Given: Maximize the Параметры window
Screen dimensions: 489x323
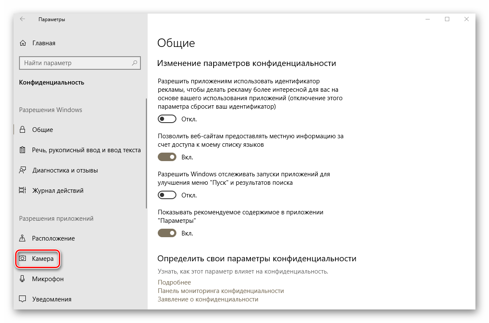Looking at the screenshot, I should point(447,19).
